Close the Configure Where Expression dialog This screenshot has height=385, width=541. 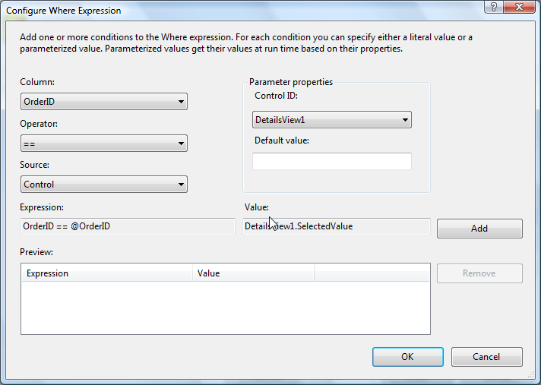coord(519,8)
